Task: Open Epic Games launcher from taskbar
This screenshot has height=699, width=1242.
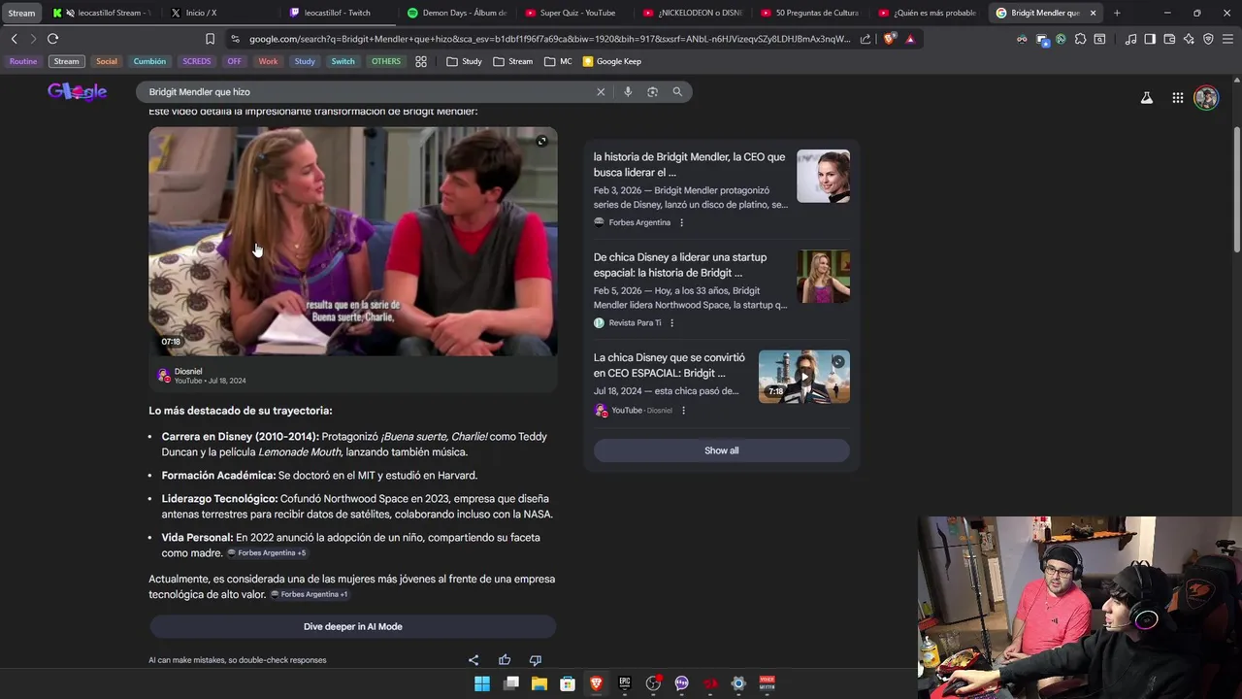Action: 625,683
